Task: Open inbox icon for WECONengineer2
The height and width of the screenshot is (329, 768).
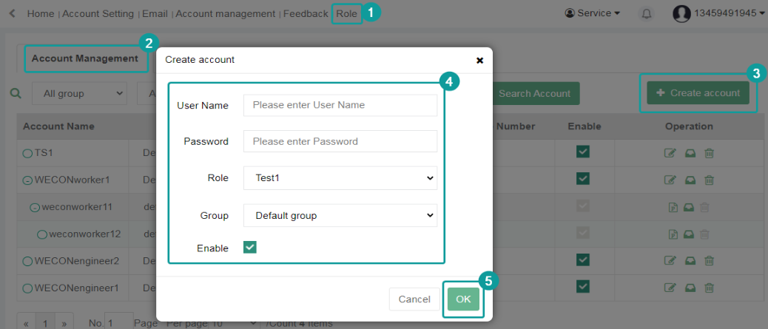Action: (x=690, y=261)
